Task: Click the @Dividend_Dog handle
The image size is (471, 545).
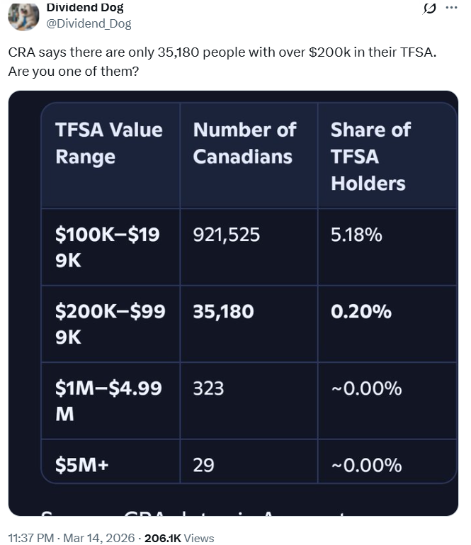Action: (89, 23)
